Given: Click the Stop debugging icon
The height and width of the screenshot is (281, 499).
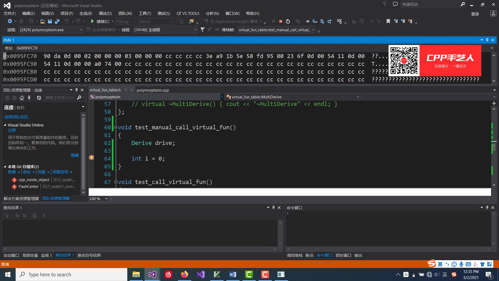Looking at the screenshot, I should pos(280,21).
